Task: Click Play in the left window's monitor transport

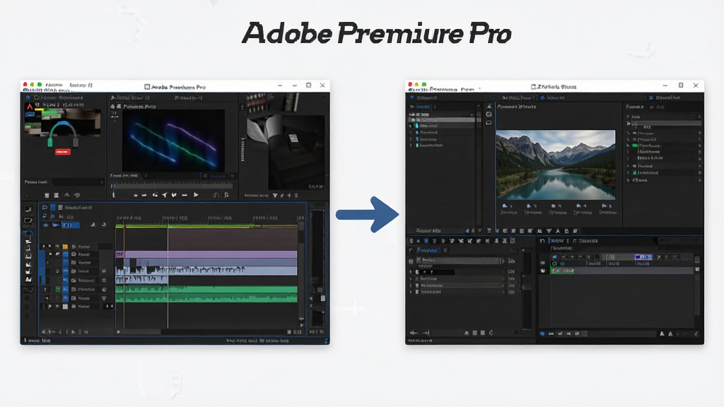Action: tap(197, 195)
